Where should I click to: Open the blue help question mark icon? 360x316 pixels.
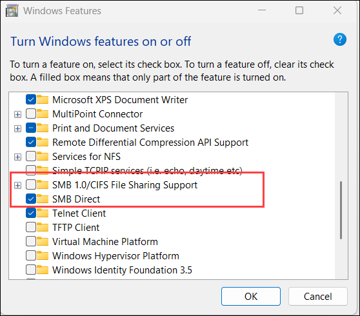pos(340,39)
